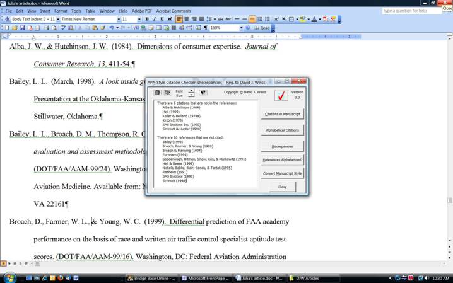This screenshot has height=283, width=453.
Task: Click the Convert Manuscript Style button
Action: click(x=282, y=173)
